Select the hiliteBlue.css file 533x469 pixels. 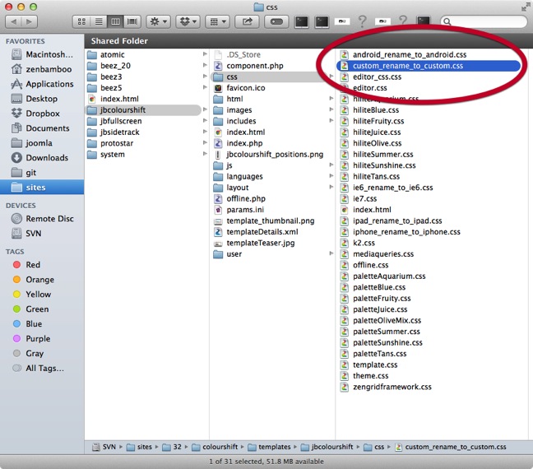tap(370, 110)
